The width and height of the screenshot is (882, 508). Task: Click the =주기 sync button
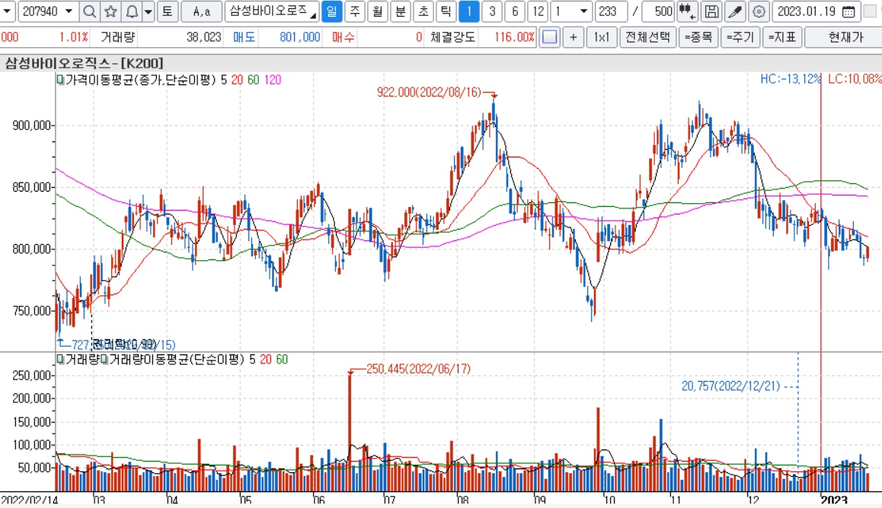click(740, 37)
